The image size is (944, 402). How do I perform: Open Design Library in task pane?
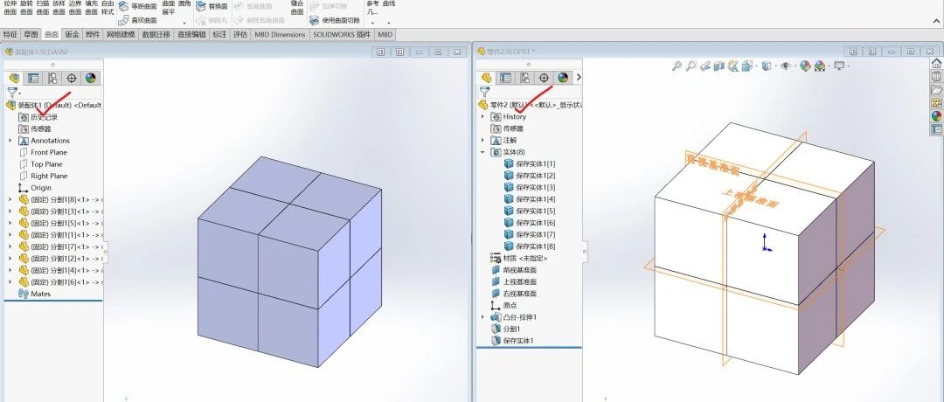pyautogui.click(x=936, y=76)
